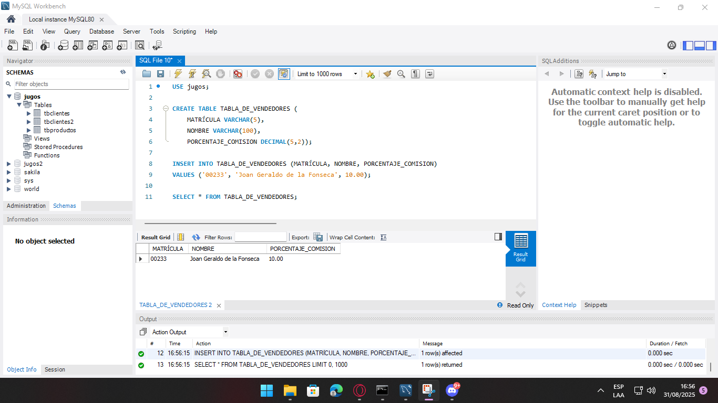Select the Local instance MySQL80 tab

click(61, 19)
